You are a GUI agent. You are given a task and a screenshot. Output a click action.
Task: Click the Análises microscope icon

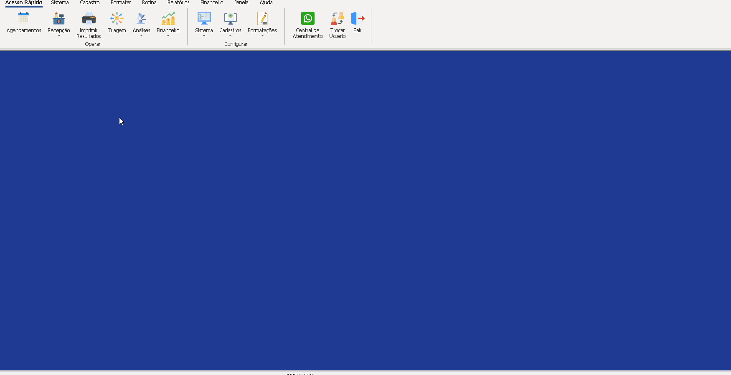[x=141, y=18]
